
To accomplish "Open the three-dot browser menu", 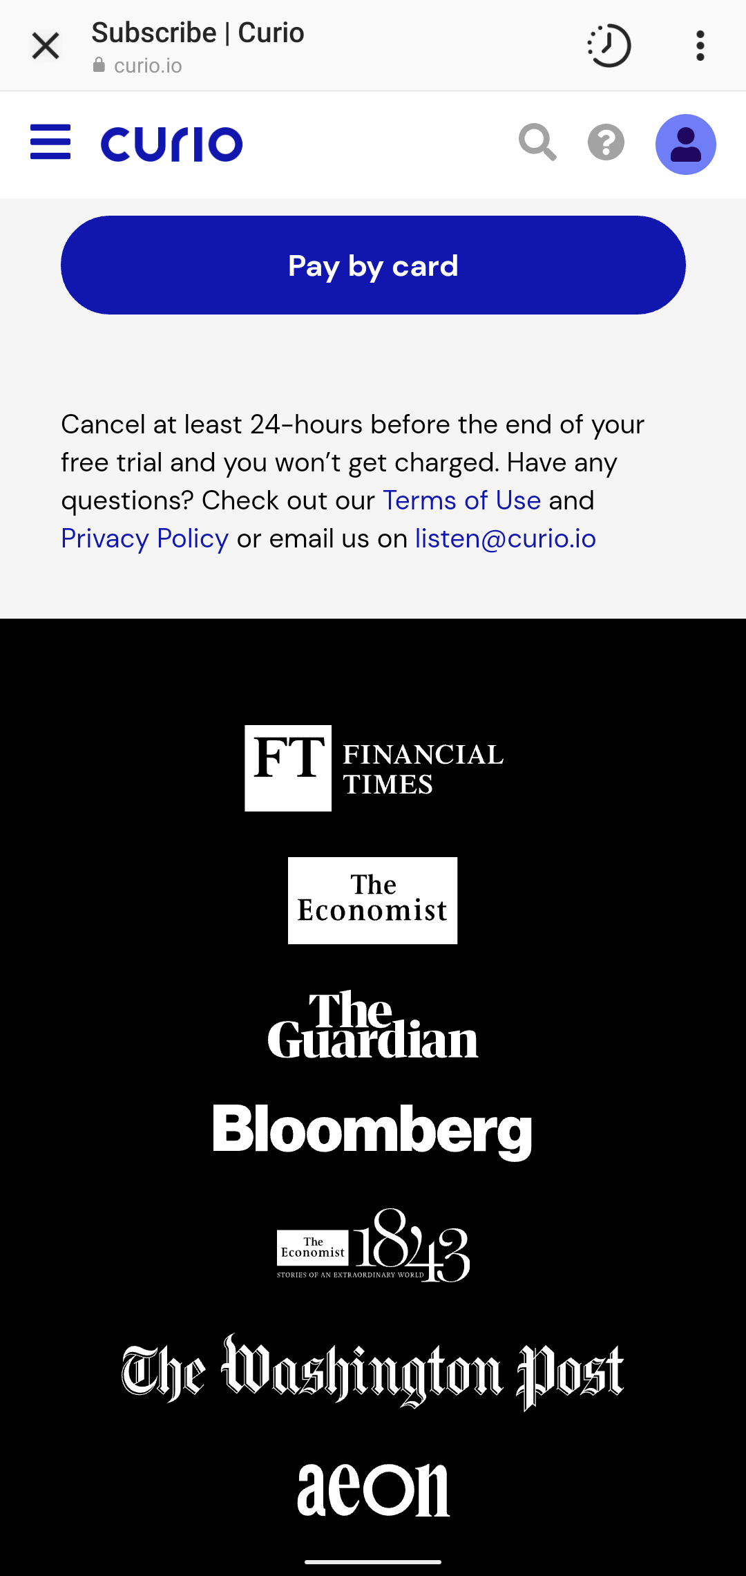I will [700, 46].
